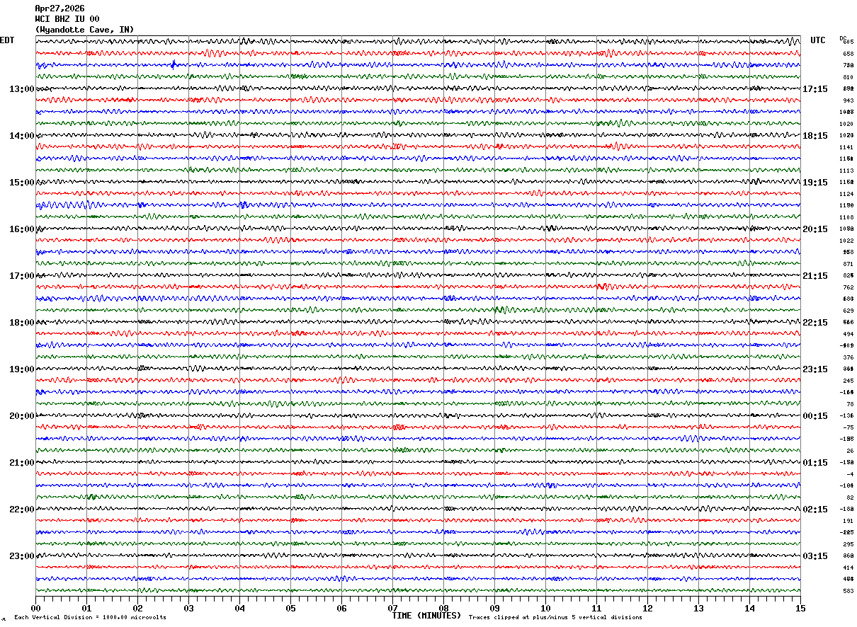Click the 01:15 UTC time label
857x627 pixels.
point(815,463)
